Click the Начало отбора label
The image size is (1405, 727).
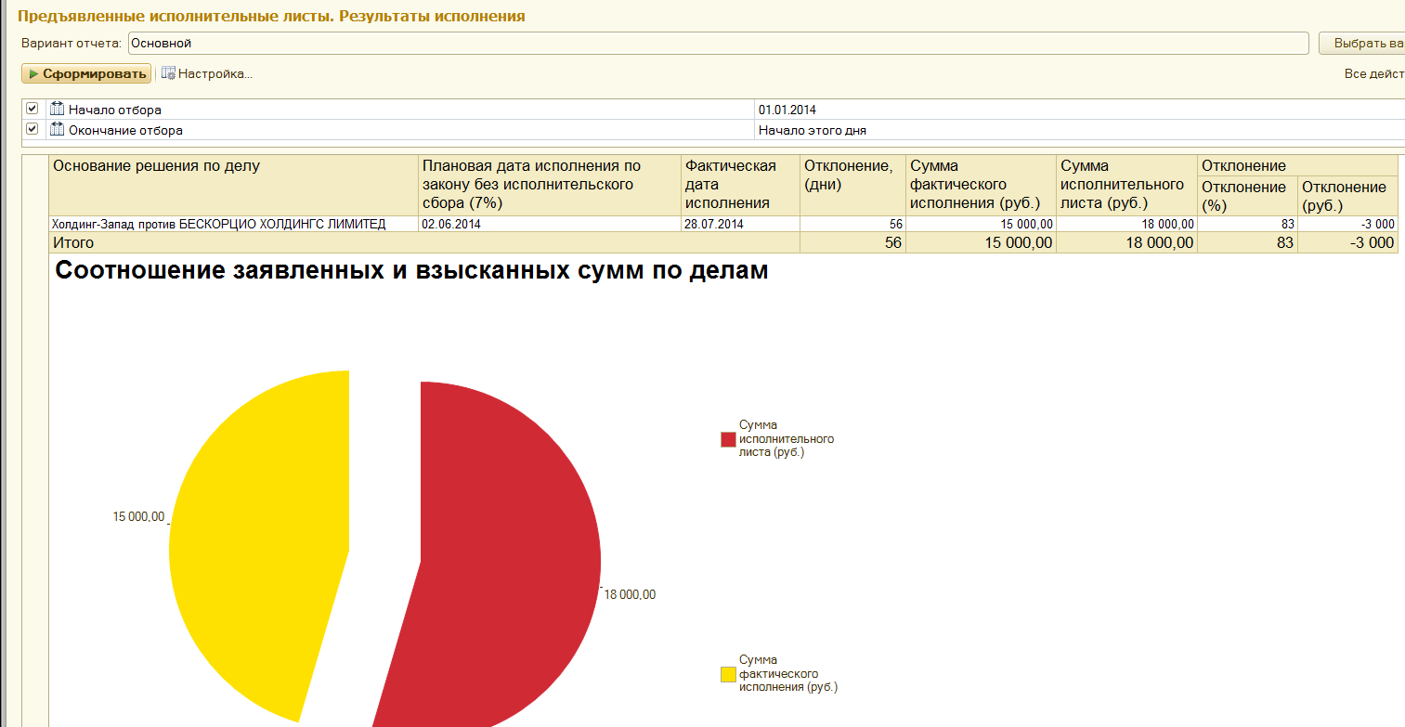click(115, 110)
